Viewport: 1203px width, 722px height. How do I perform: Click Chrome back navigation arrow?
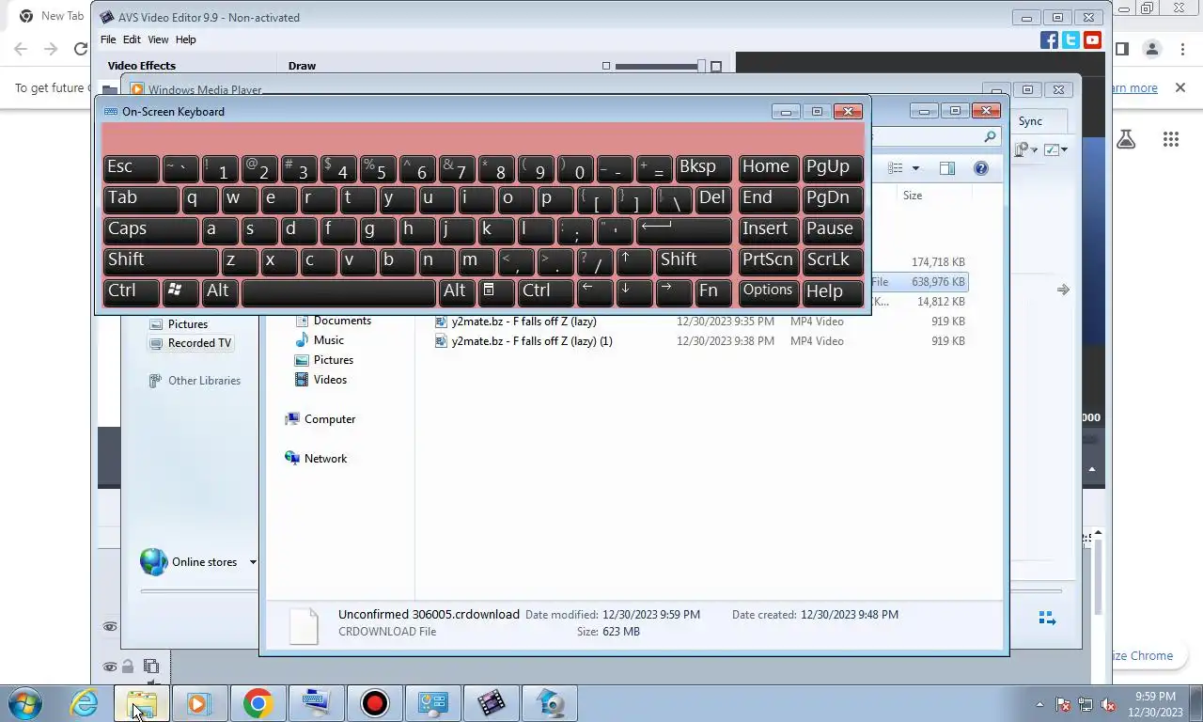pyautogui.click(x=21, y=49)
